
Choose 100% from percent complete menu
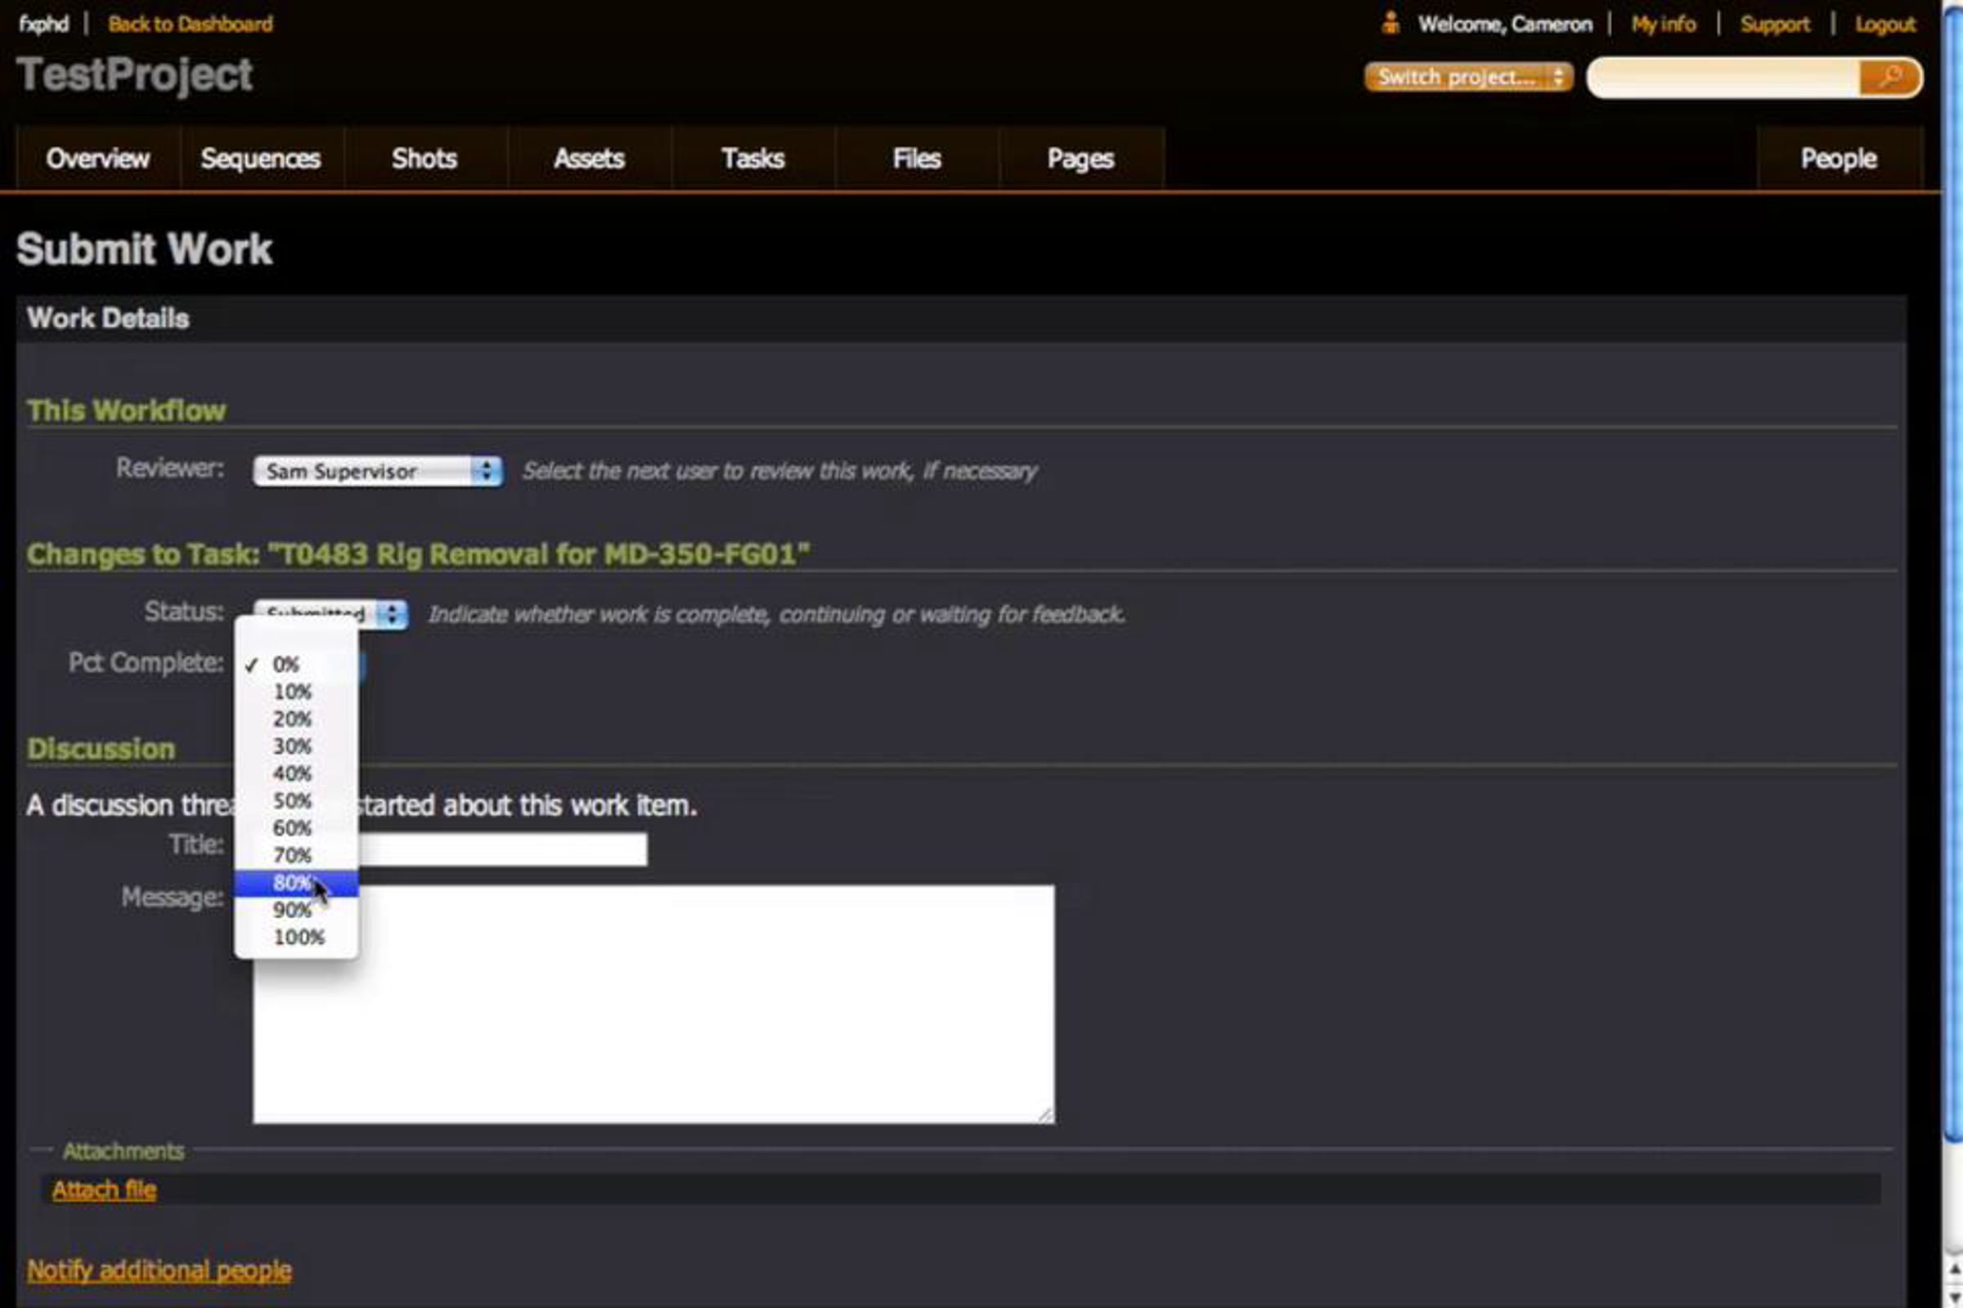point(298,937)
